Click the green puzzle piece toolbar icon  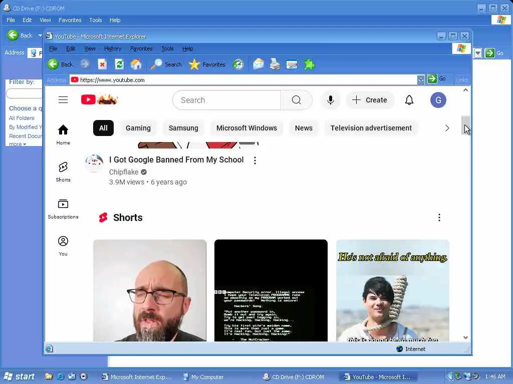309,64
